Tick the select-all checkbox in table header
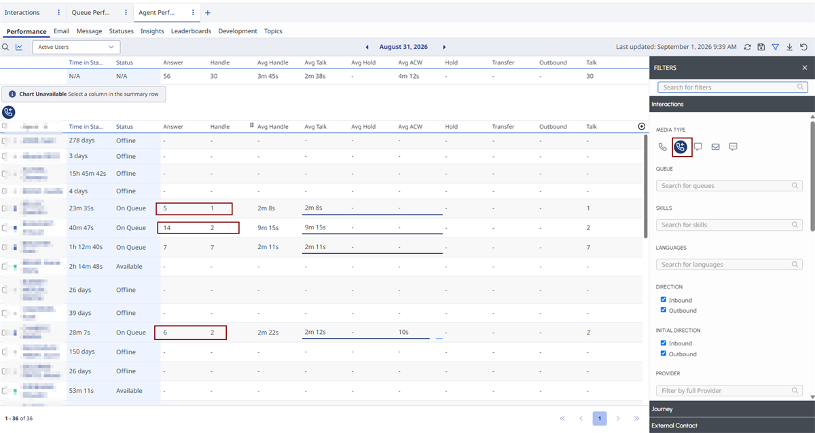Image resolution: width=815 pixels, height=433 pixels. pyautogui.click(x=4, y=126)
